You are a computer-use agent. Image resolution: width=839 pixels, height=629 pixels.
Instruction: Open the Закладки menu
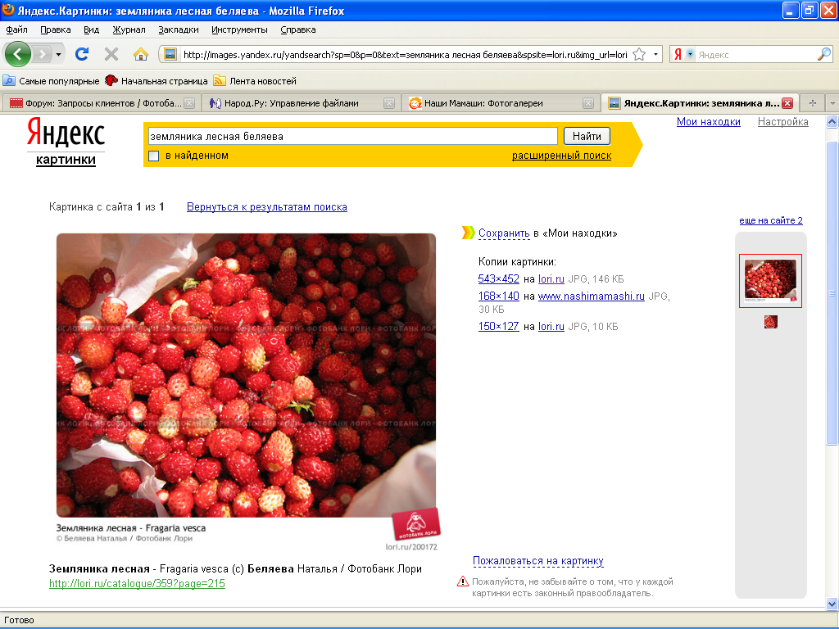click(178, 30)
